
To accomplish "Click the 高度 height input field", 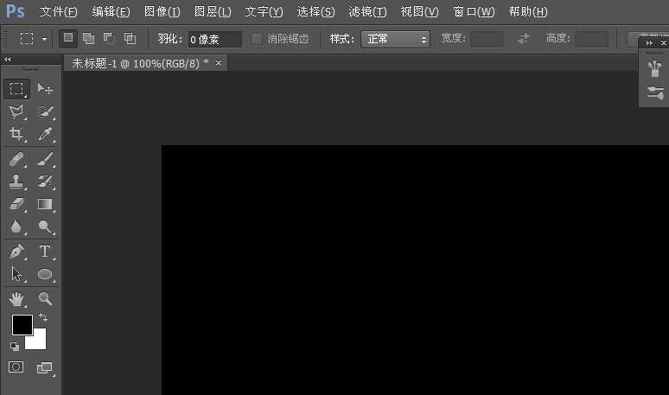I will click(x=591, y=39).
